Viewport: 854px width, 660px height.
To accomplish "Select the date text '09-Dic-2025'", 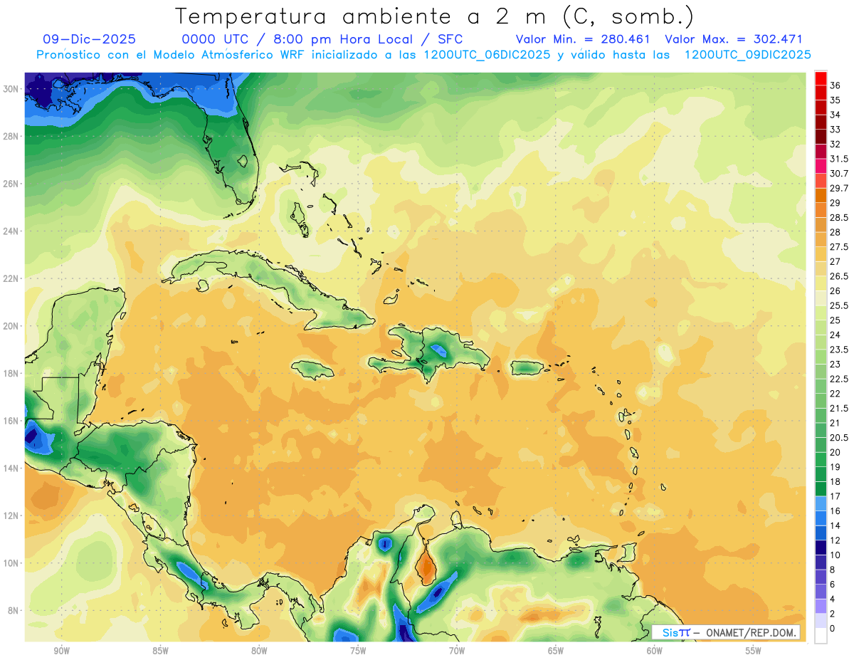I will pos(89,39).
